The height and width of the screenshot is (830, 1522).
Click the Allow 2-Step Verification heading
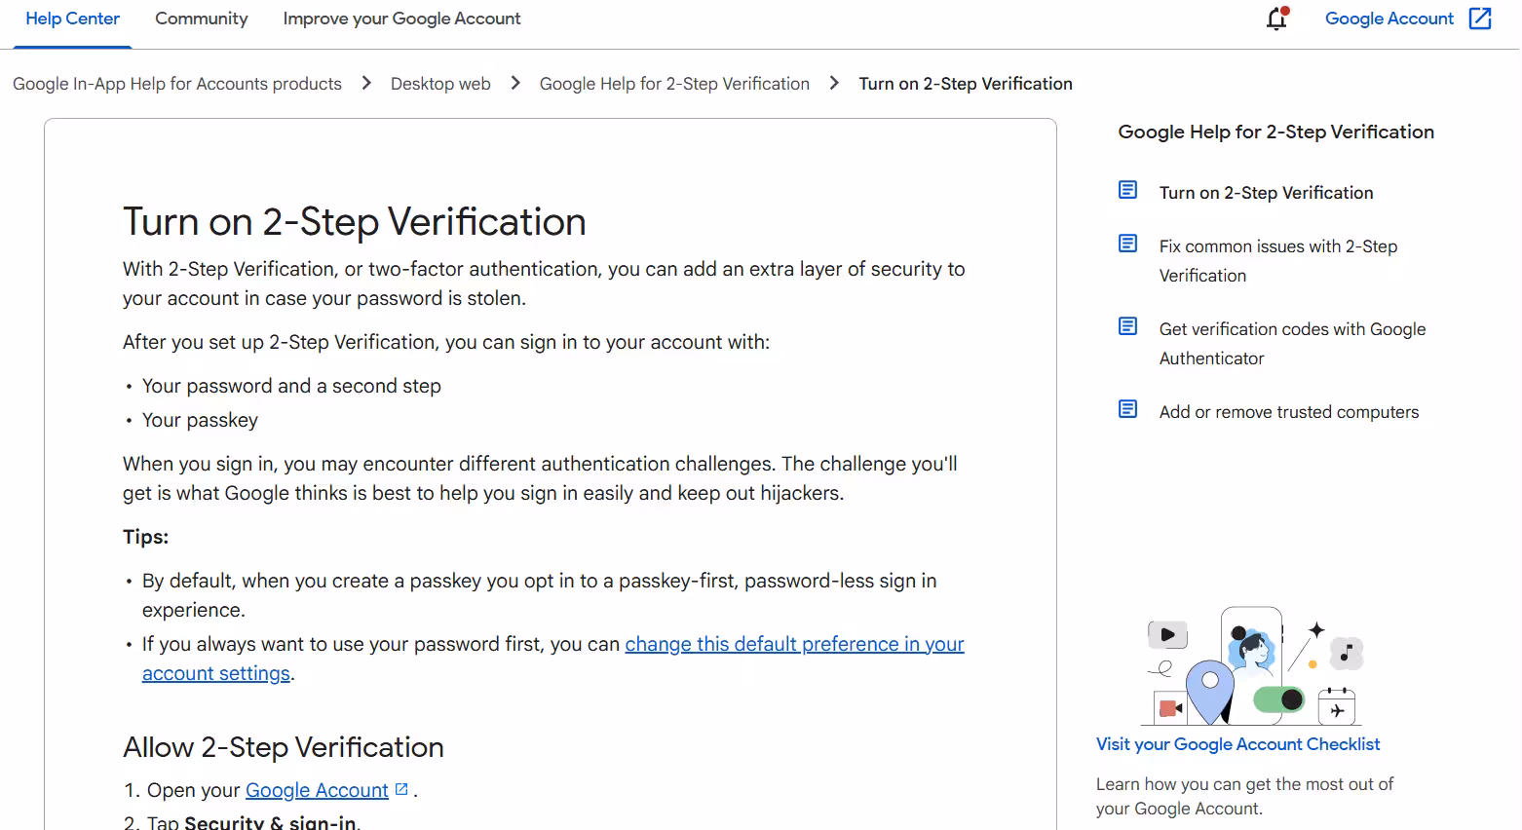[284, 747]
